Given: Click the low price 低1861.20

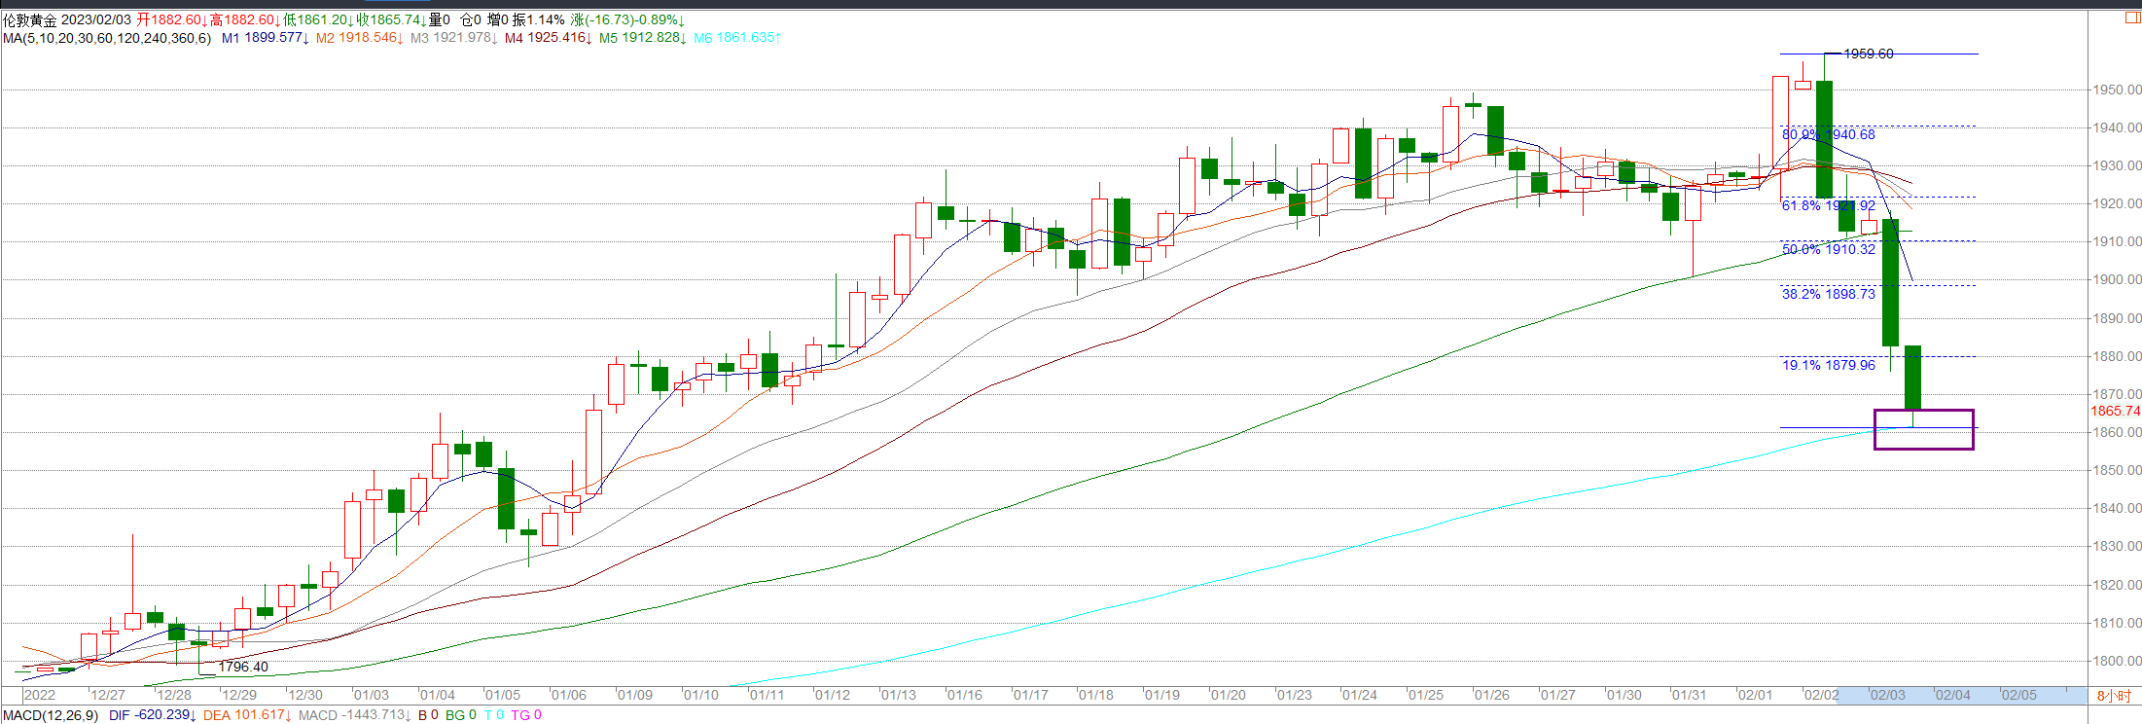Looking at the screenshot, I should (x=318, y=20).
